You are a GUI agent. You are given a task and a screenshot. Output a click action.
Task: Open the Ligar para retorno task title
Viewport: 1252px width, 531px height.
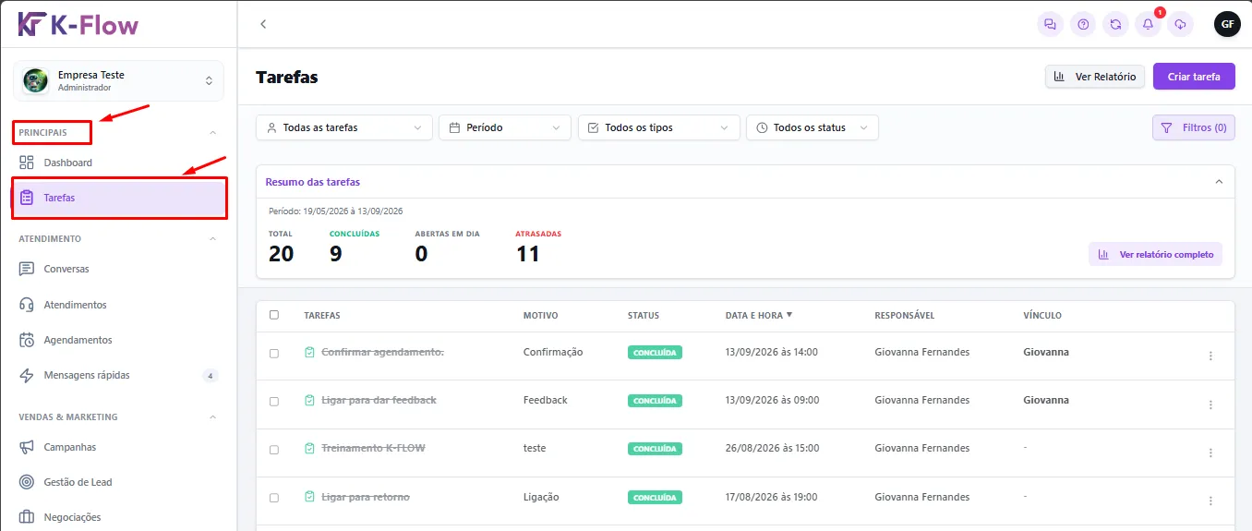pos(366,497)
